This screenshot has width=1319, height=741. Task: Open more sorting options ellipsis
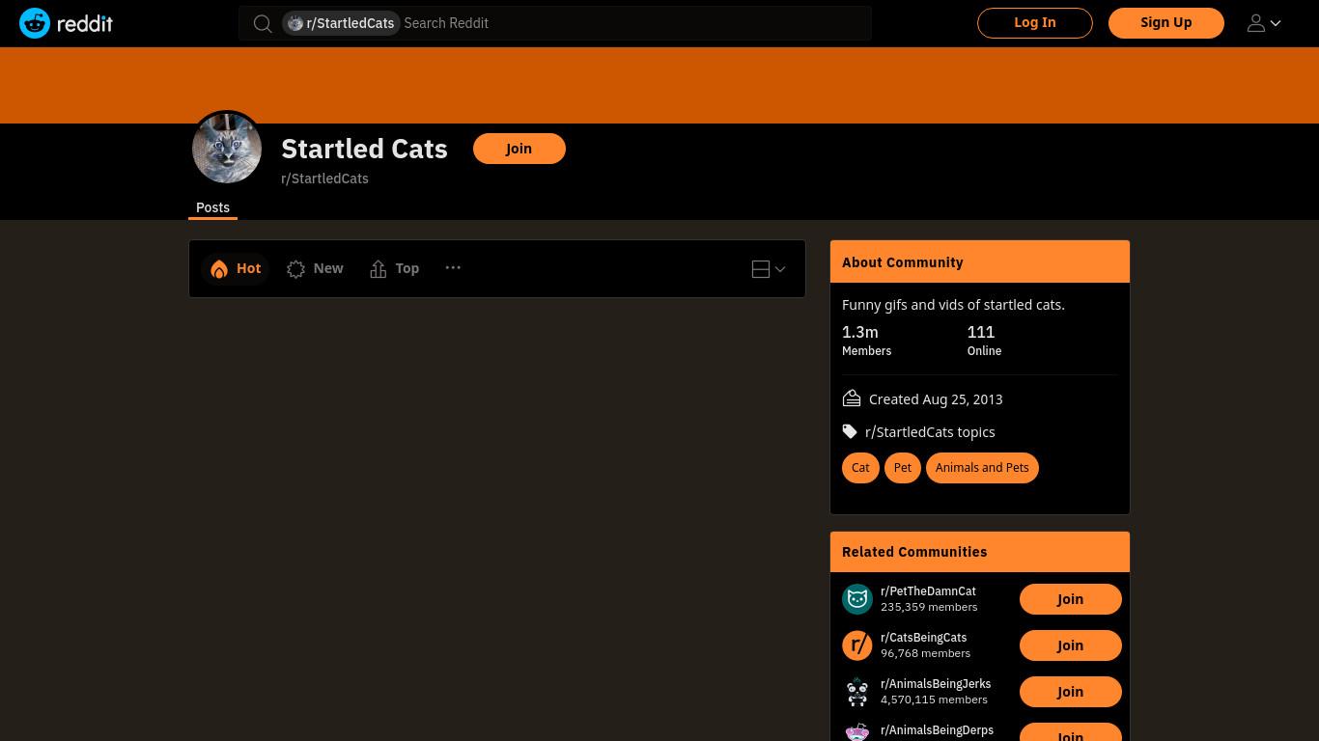[453, 267]
